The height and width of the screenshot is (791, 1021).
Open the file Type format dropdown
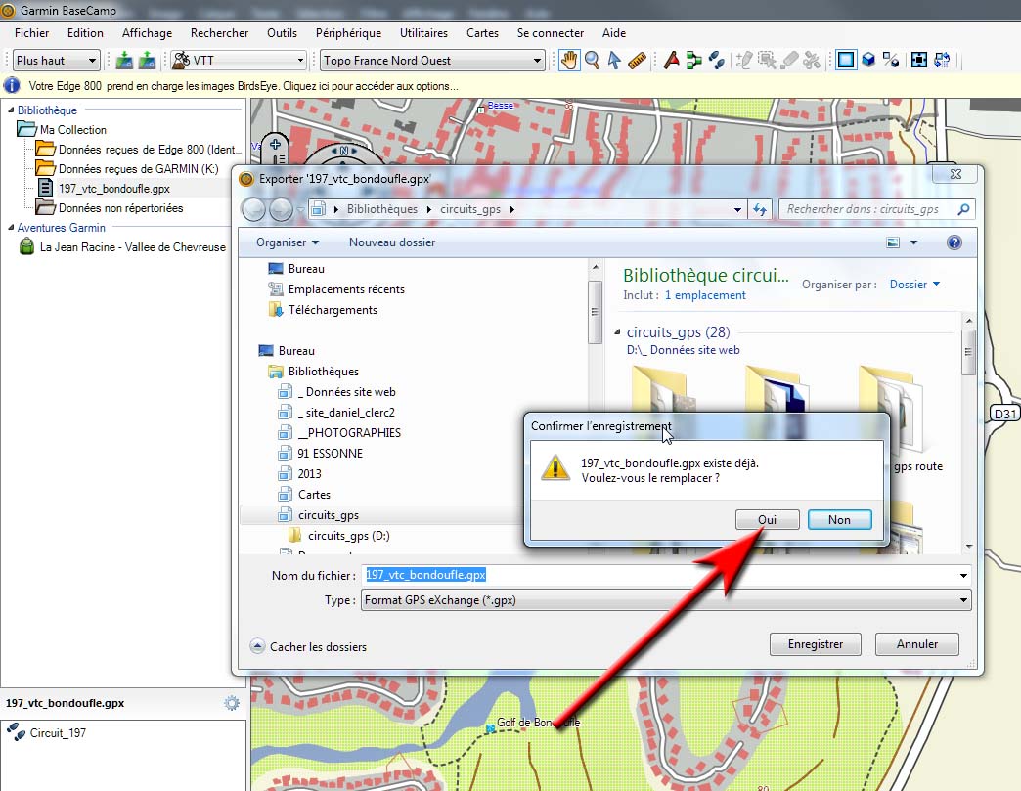tap(666, 600)
